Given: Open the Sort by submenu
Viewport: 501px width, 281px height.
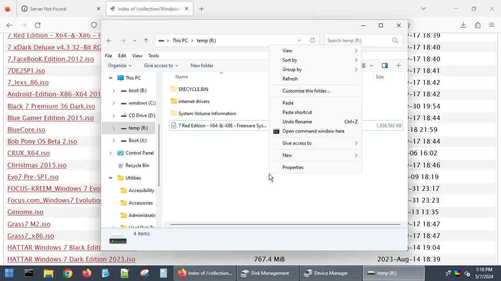Looking at the screenshot, I should click(315, 60).
